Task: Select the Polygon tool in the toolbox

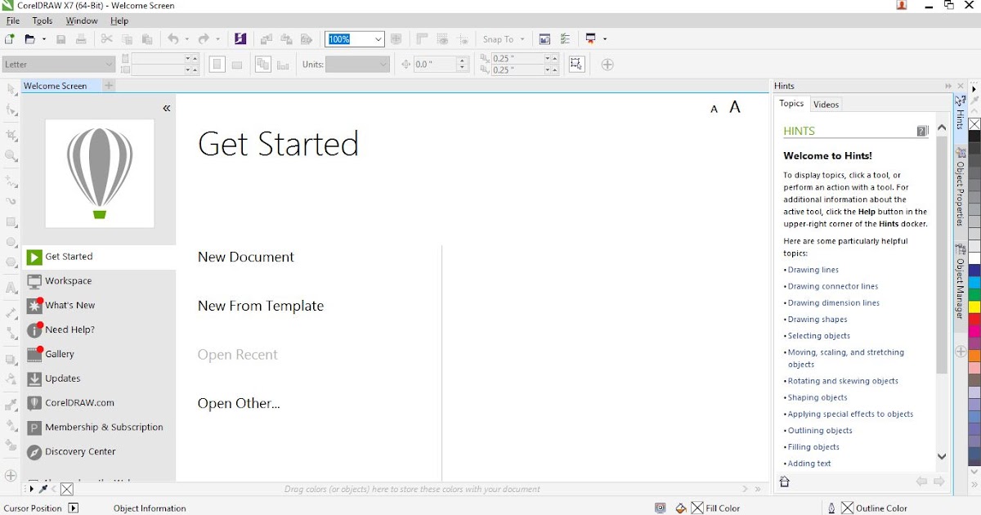Action: point(11,262)
